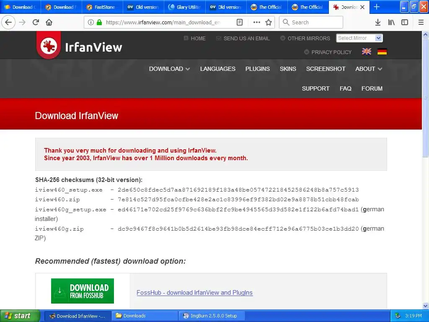The image size is (429, 322).
Task: Open the browser home page
Action: pyautogui.click(x=49, y=22)
